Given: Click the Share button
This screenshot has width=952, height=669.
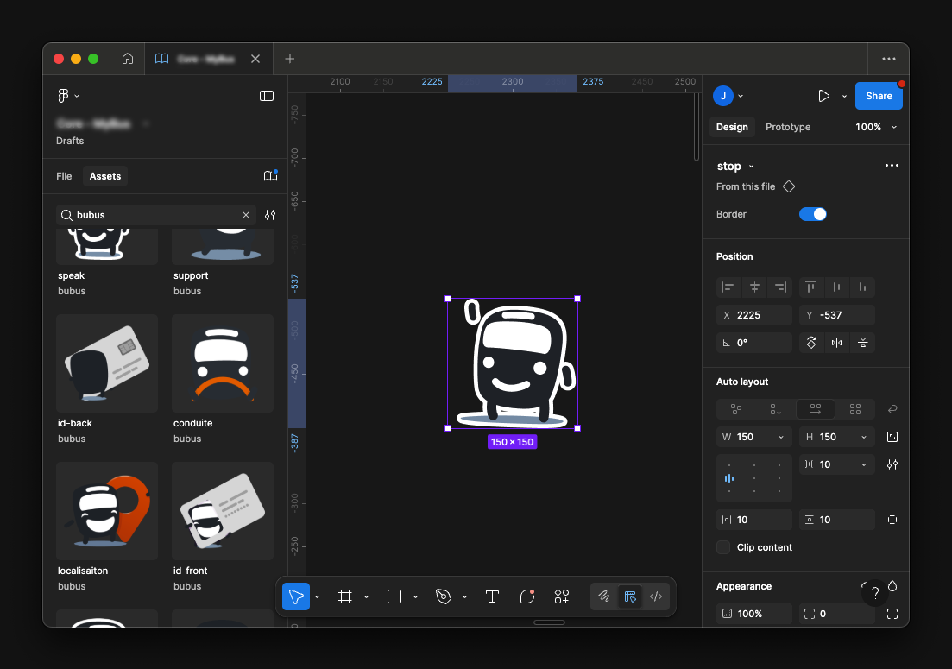Looking at the screenshot, I should [x=879, y=96].
